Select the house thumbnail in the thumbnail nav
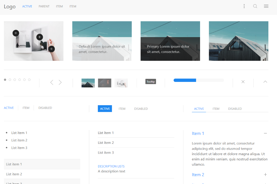 [x=88, y=83]
